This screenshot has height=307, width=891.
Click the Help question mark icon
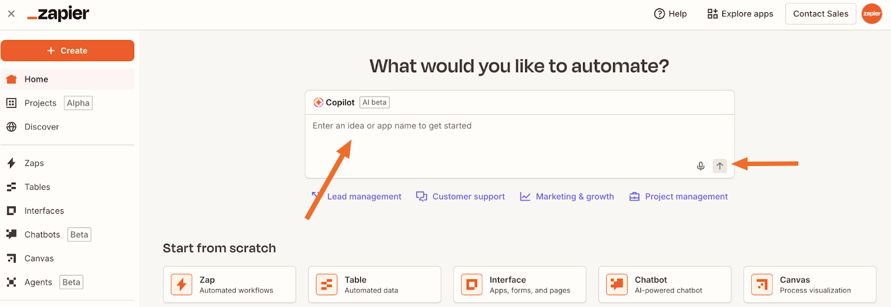click(x=659, y=14)
